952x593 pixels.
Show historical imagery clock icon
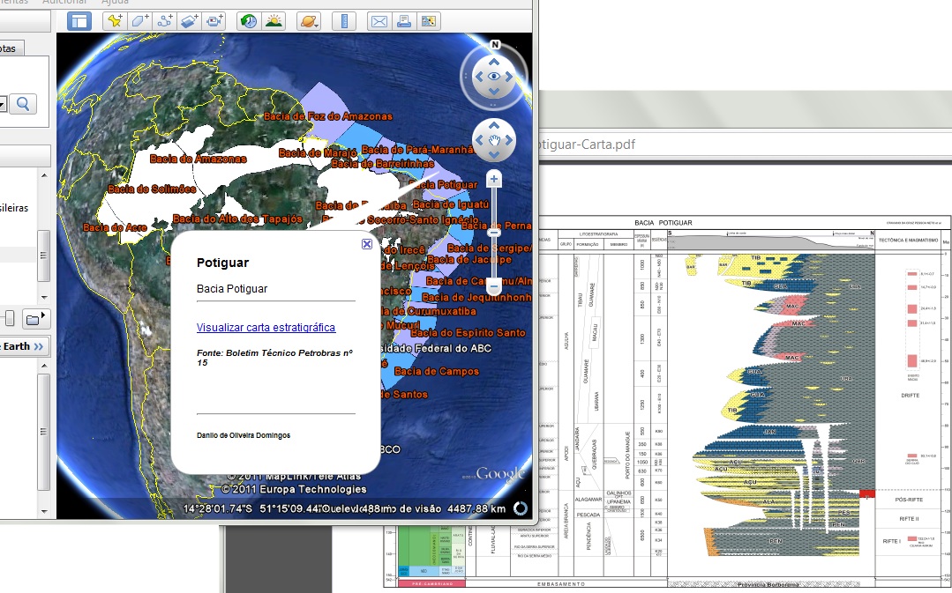click(x=248, y=21)
